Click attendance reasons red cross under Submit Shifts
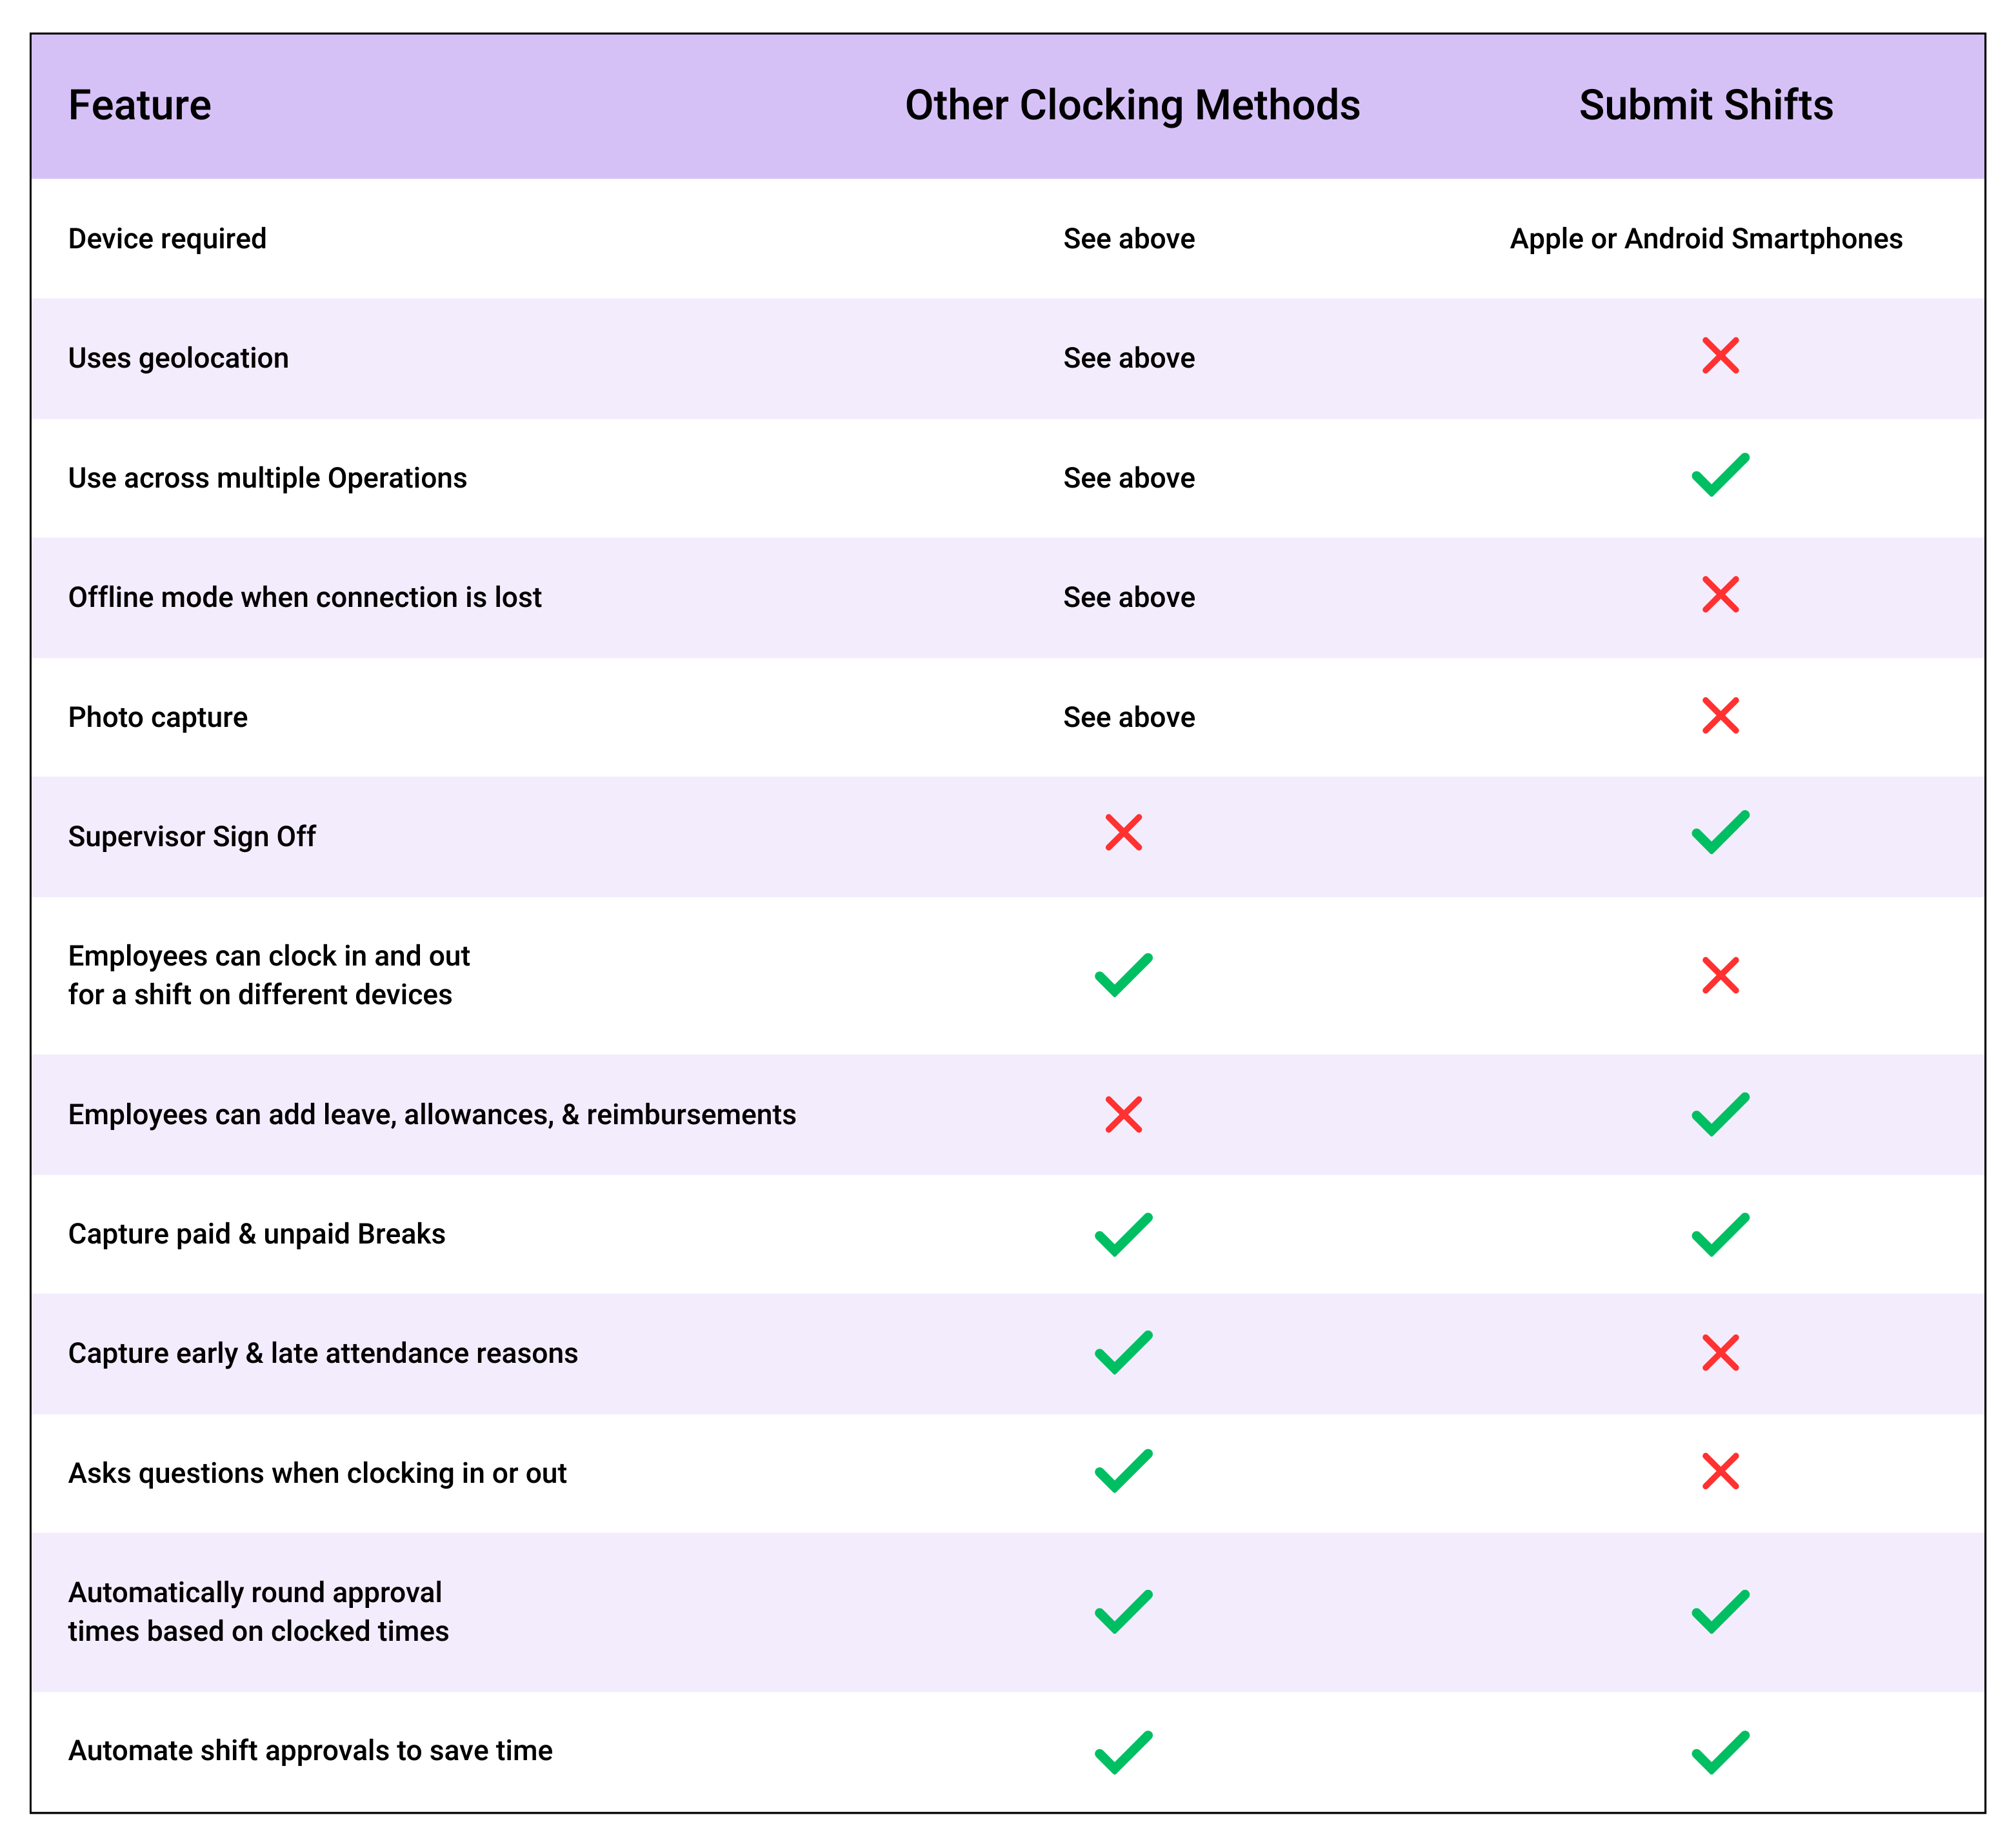 pos(1720,1353)
